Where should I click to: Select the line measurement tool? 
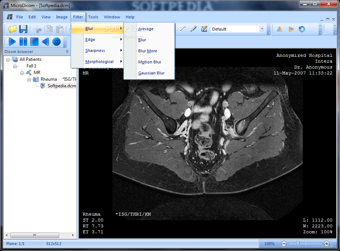183,29
